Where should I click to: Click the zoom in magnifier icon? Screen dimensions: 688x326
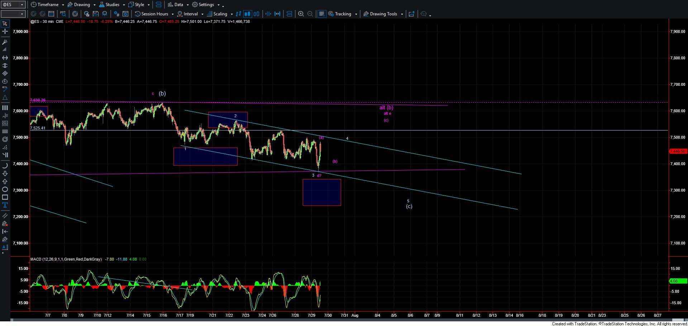point(301,14)
